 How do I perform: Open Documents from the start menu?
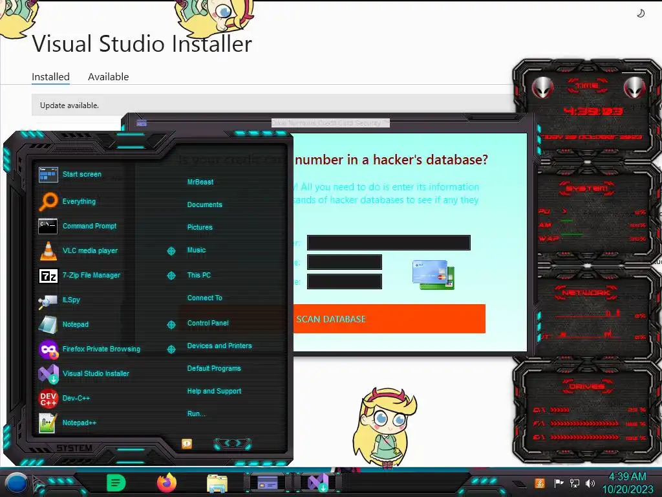(204, 204)
